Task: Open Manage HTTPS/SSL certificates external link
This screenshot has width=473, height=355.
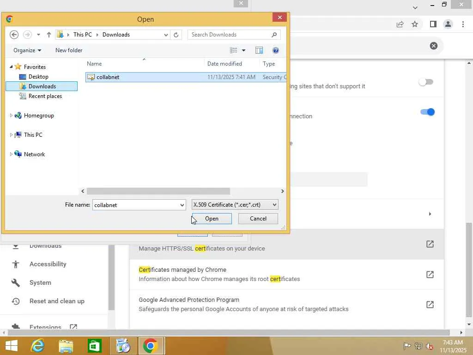Action: 430,244
